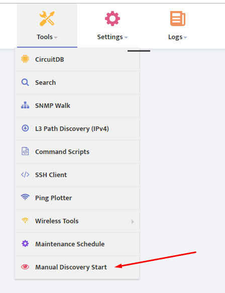
Task: Click the Tools wrench and screwdriver icon
Action: pyautogui.click(x=47, y=19)
